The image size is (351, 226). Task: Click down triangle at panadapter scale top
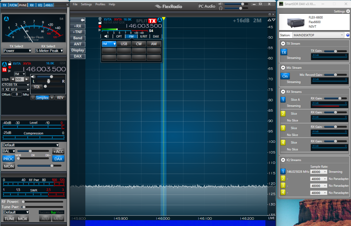click(x=273, y=20)
